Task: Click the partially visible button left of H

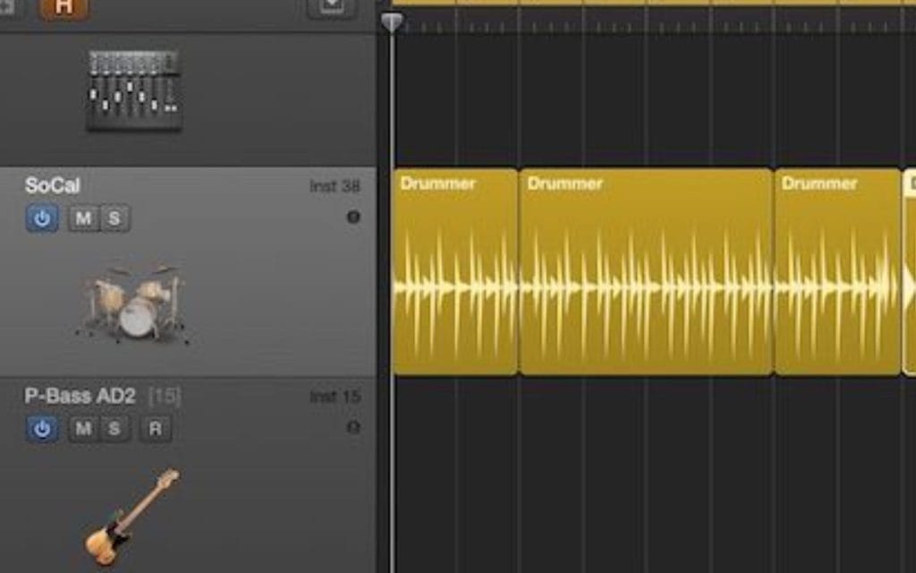Action: (x=5, y=7)
